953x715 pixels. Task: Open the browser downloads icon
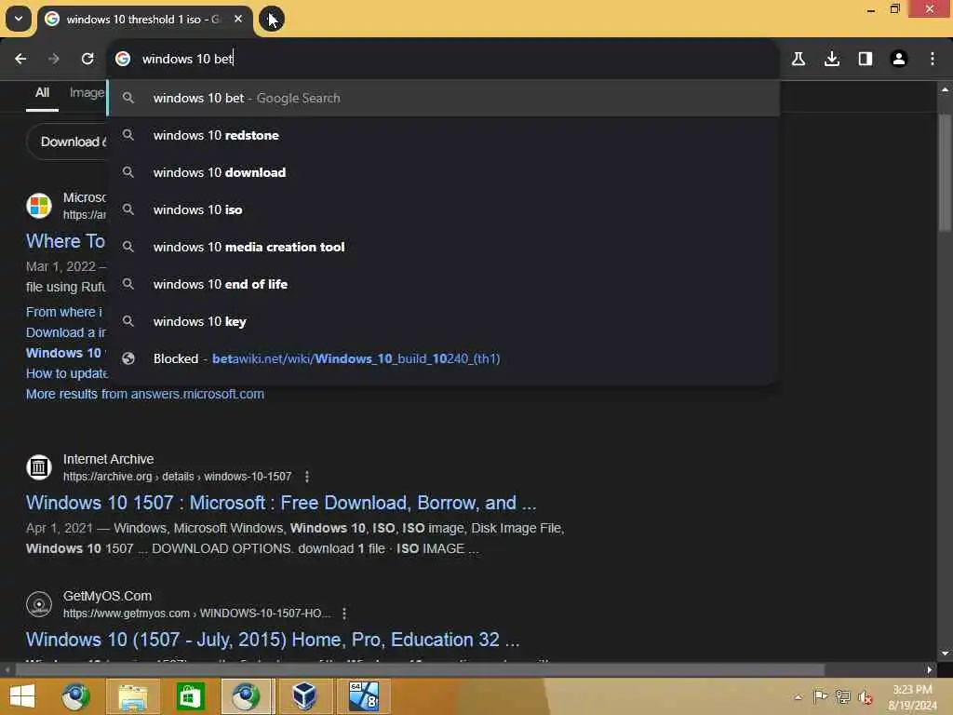click(832, 59)
